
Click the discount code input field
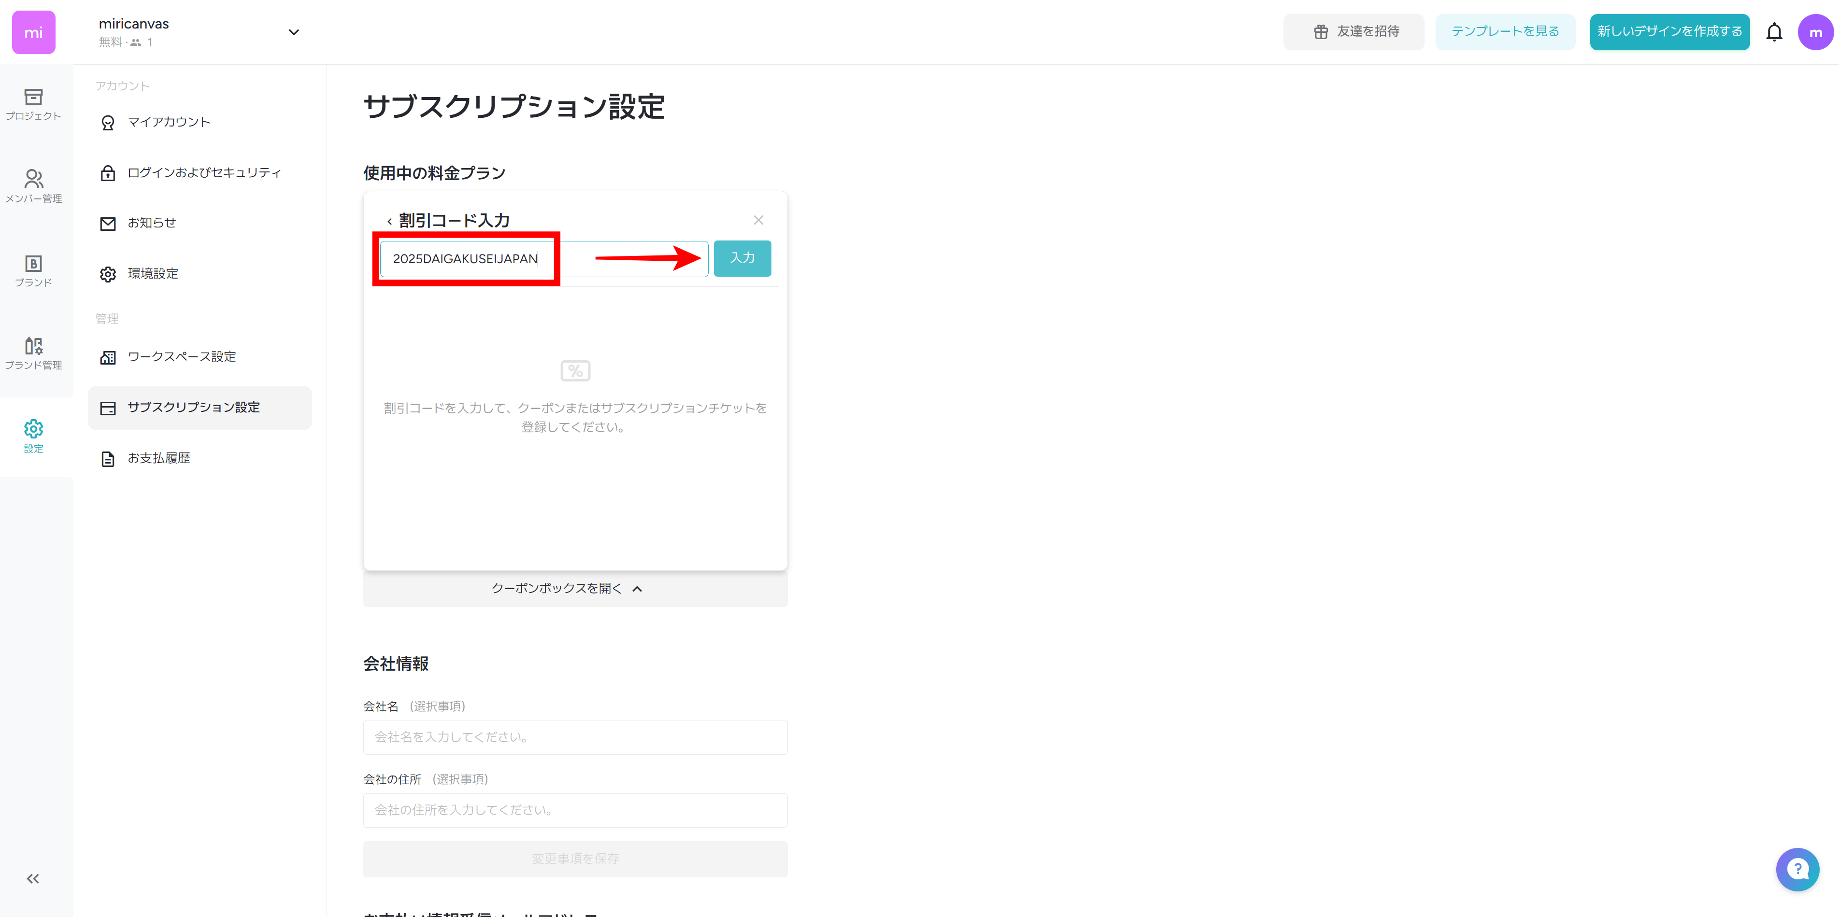click(x=544, y=258)
